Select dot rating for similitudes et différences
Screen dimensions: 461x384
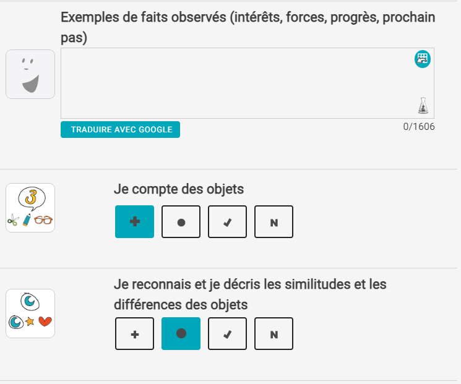(x=181, y=333)
